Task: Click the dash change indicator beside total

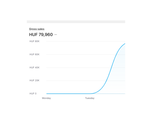Action: [x=56, y=35]
